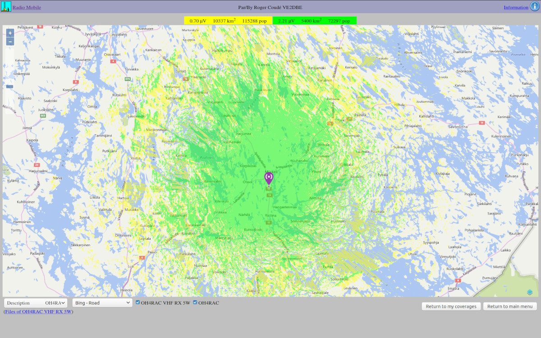Open the map layers diamond icon
Viewport: 541px width, 338px height.
click(x=530, y=292)
